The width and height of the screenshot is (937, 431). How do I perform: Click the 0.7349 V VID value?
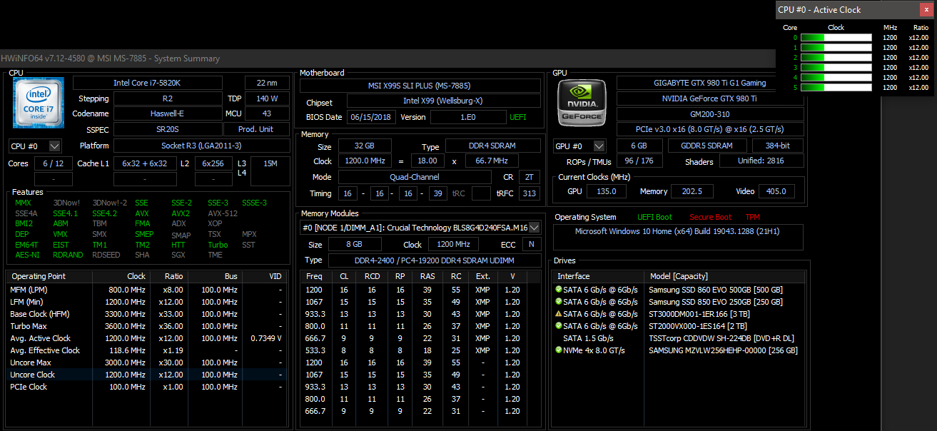click(266, 338)
